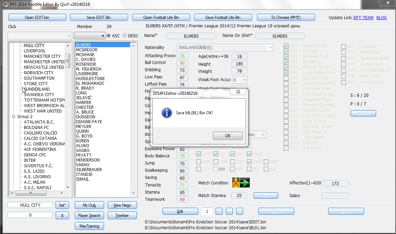The height and width of the screenshot is (234, 396).
Task: Open the EPT-TEAM update link
Action: (x=363, y=18)
